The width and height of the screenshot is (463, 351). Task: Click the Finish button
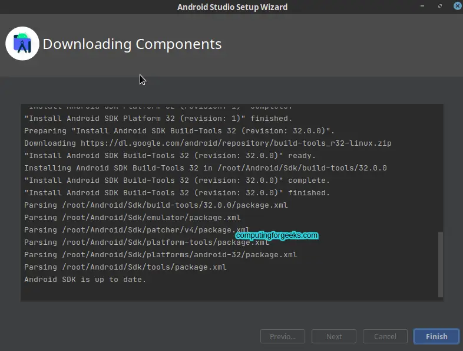[436, 336]
